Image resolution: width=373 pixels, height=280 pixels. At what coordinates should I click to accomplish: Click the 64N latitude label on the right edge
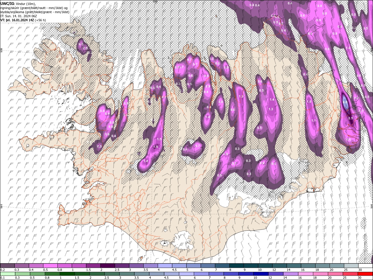[x=372, y=206]
